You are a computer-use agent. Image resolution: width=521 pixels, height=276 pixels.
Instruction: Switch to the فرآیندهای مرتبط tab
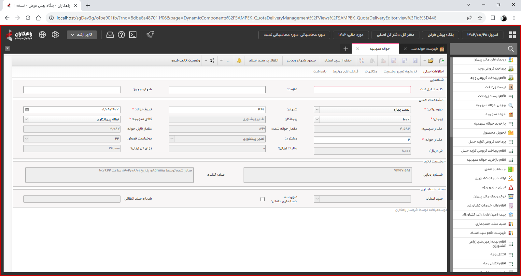pos(345,71)
